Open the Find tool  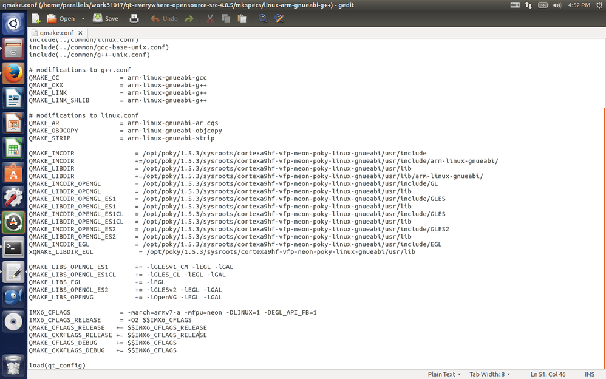pyautogui.click(x=262, y=18)
